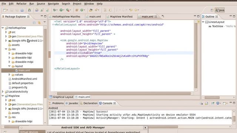Image resolution: width=237 pixels, height=133 pixels.
Task: Click the Search flashlight toolbar icon
Action: point(96,10)
